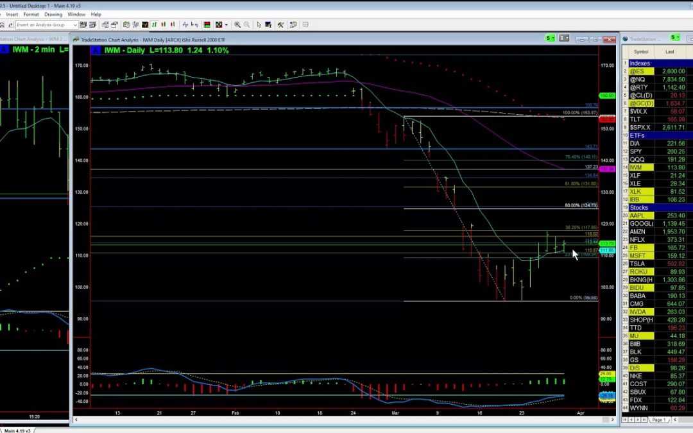The height and width of the screenshot is (433, 693).
Task: Click the black chart window toolbar icon
Action: (x=145, y=25)
